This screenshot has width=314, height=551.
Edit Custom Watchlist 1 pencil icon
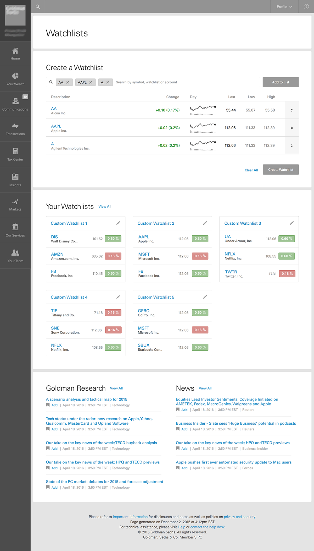click(x=118, y=223)
